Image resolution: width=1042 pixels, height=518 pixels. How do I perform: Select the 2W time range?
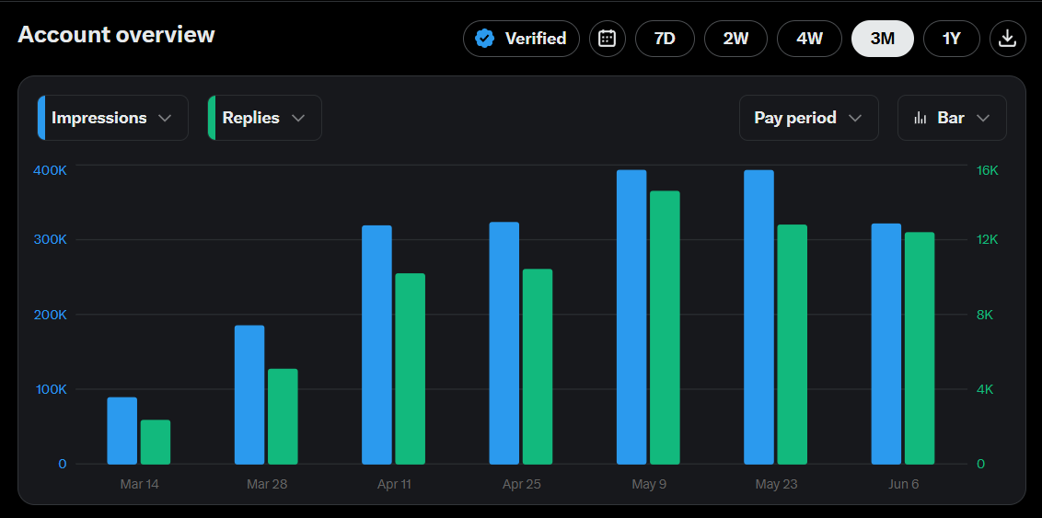(x=735, y=39)
